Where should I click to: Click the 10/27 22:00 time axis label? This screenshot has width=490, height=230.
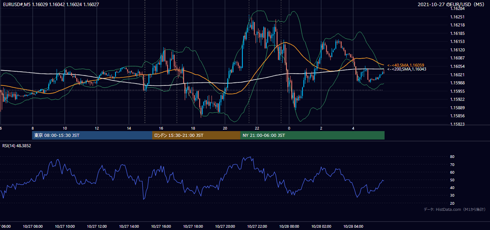(x=257, y=227)
